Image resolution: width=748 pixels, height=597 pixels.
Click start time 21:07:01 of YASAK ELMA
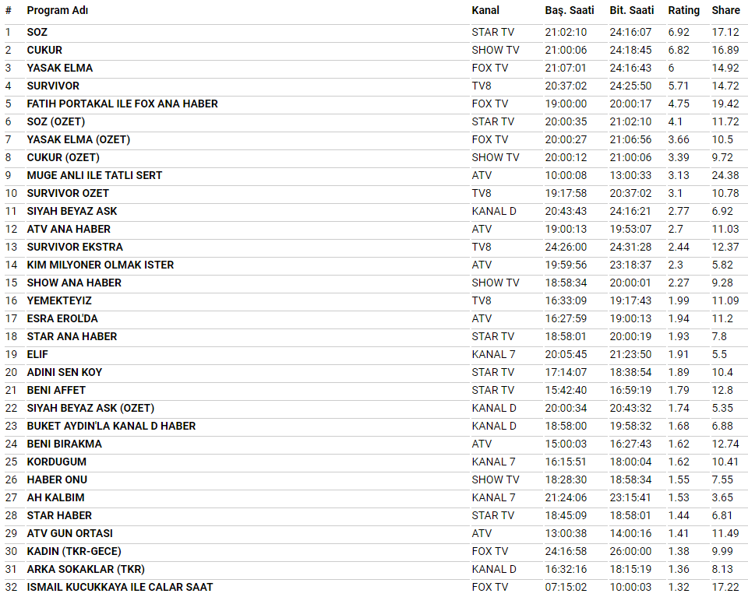coord(566,68)
